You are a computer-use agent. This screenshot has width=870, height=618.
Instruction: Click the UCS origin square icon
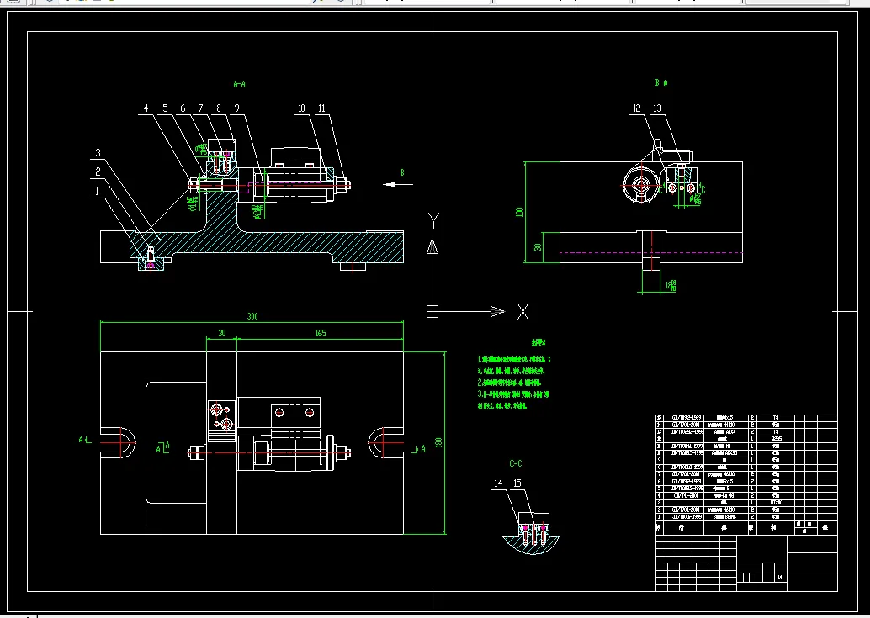(432, 311)
